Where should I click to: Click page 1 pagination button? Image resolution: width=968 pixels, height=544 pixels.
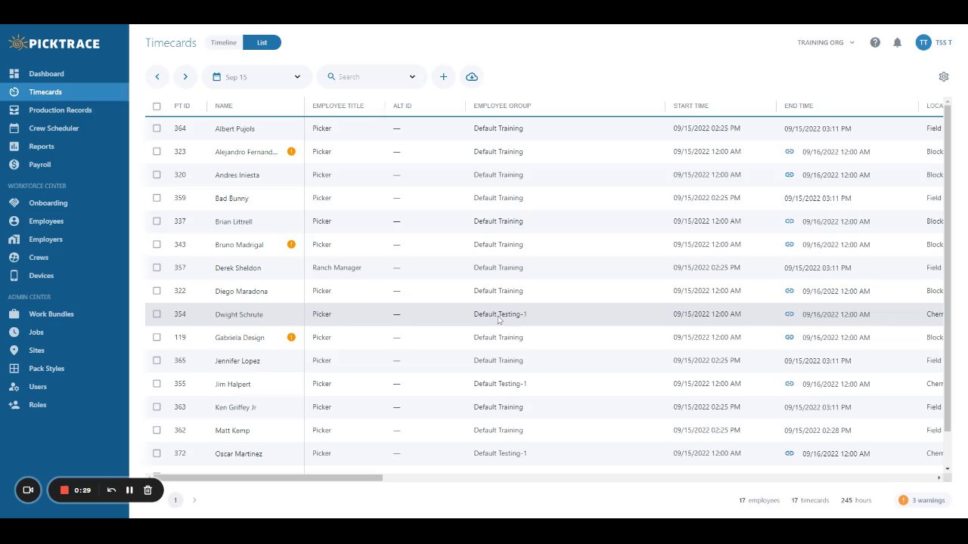(x=175, y=500)
